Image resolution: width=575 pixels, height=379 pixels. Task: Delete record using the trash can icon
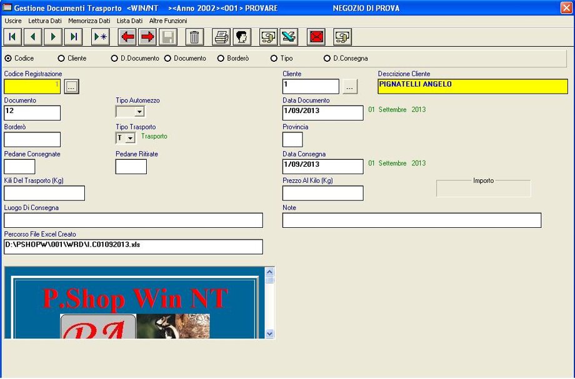[194, 37]
